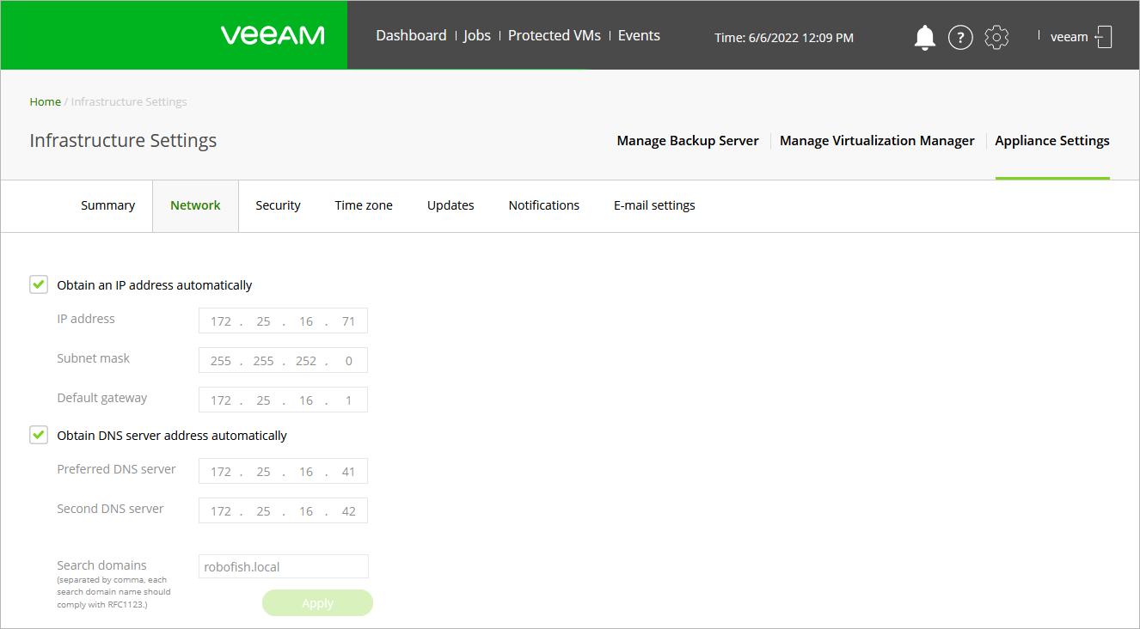Select the Appliance Settings section
The image size is (1140, 629).
tap(1052, 141)
